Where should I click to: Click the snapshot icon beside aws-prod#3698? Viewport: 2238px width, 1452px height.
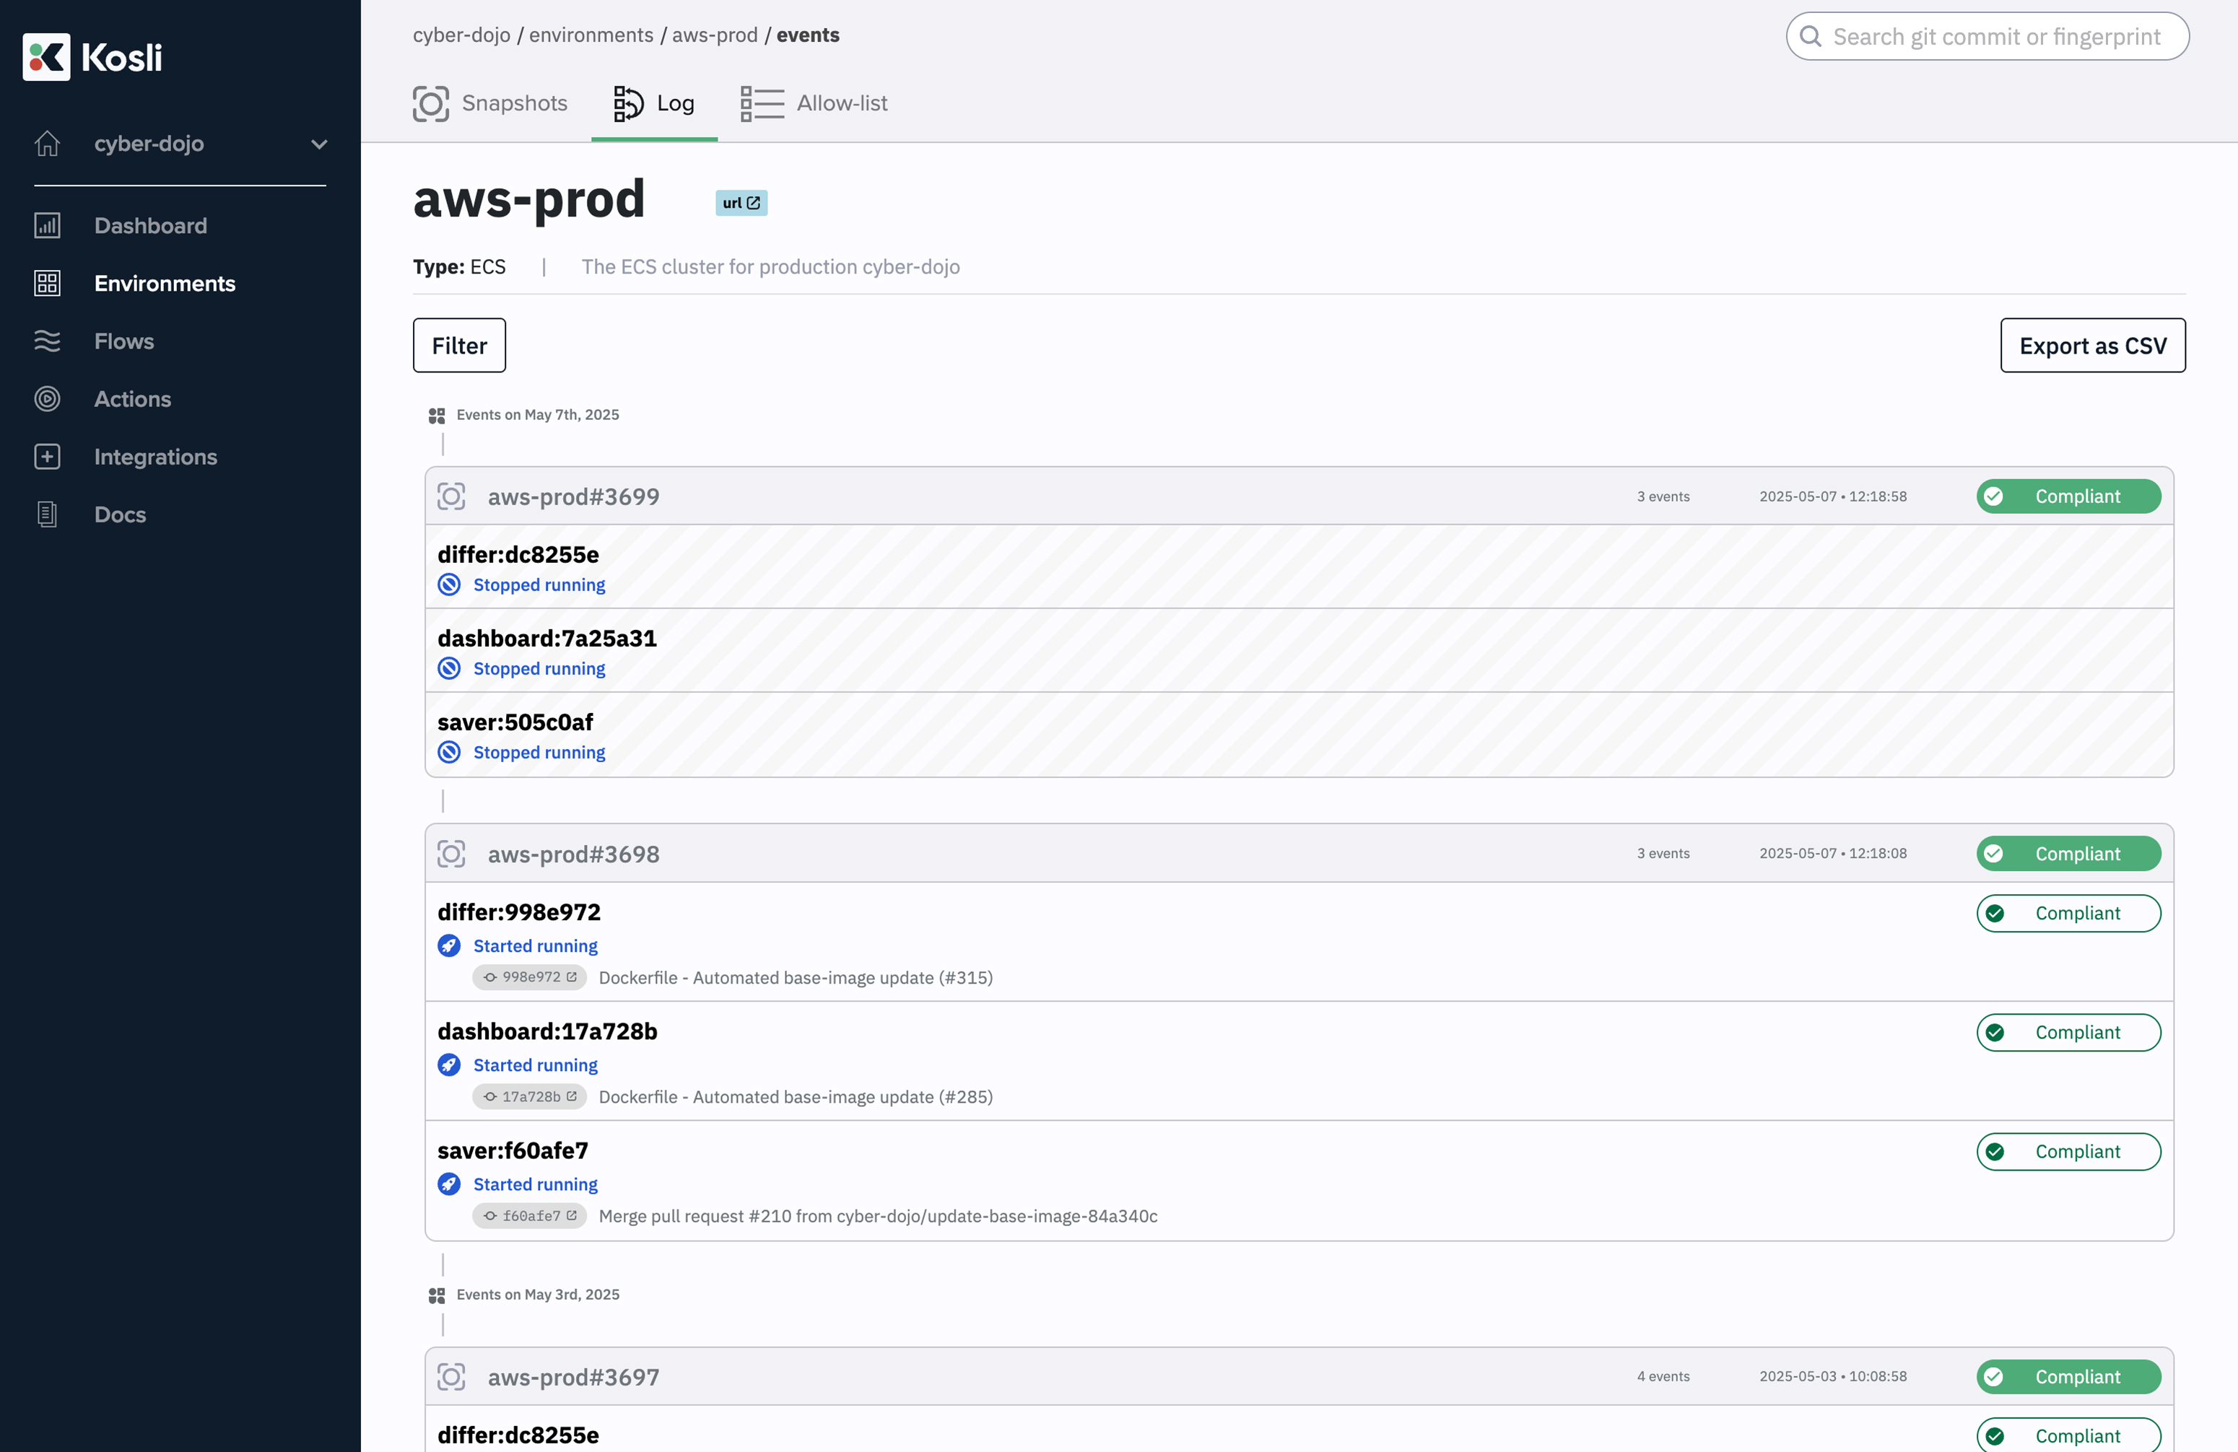[451, 853]
